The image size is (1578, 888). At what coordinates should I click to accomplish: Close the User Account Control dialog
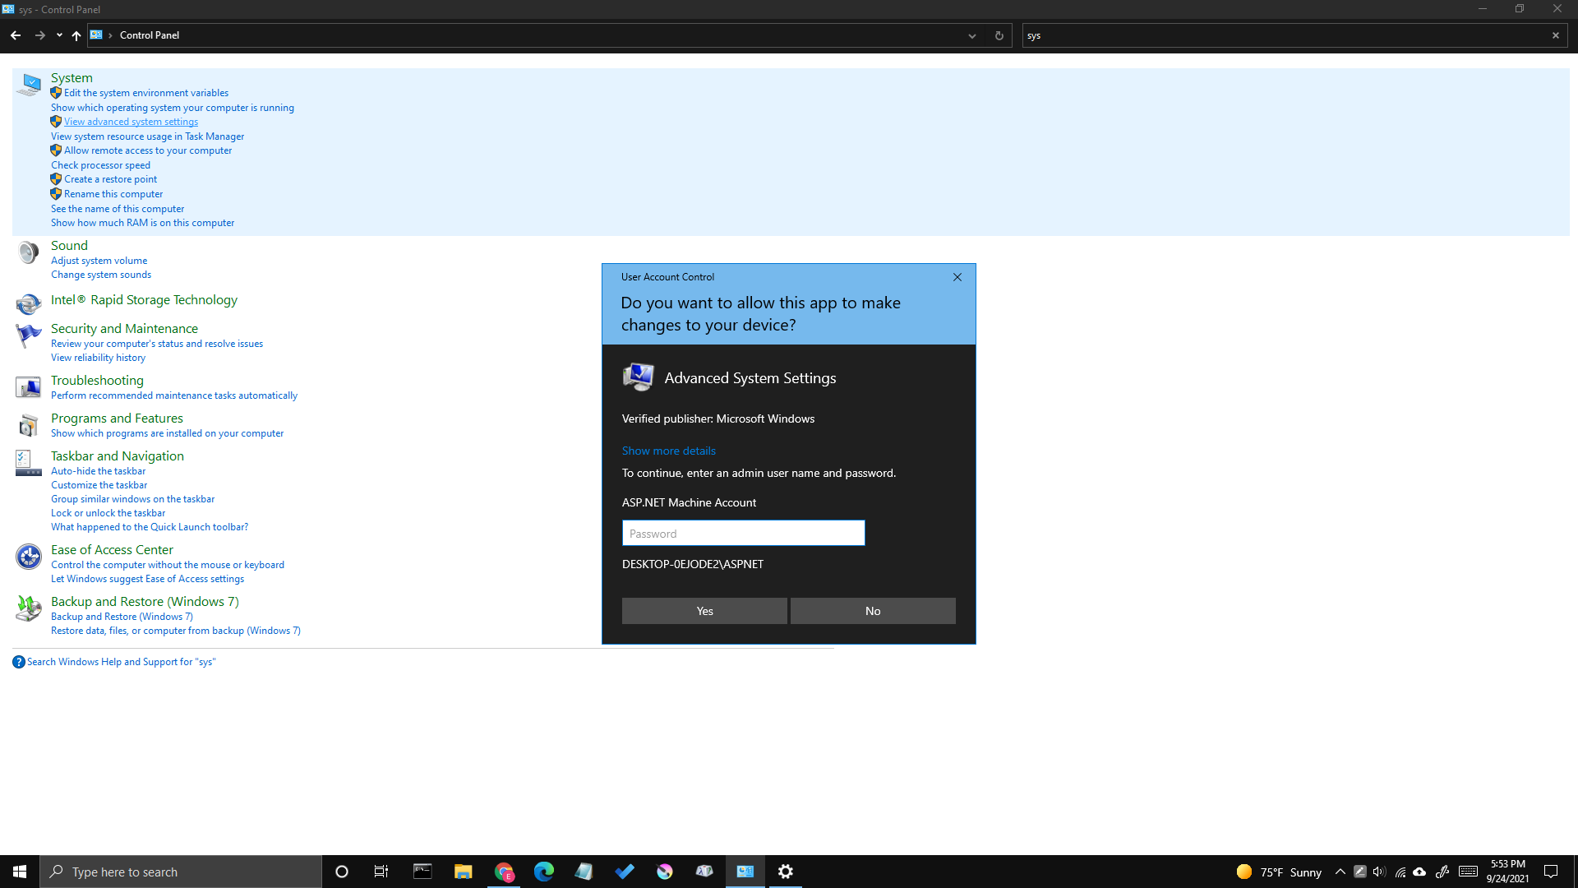click(x=957, y=277)
